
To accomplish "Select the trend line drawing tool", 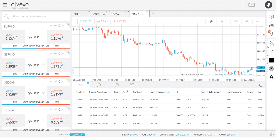I will point(271,52).
